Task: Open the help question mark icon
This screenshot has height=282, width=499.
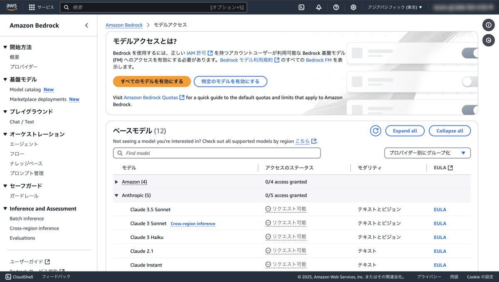Action: coord(336,7)
